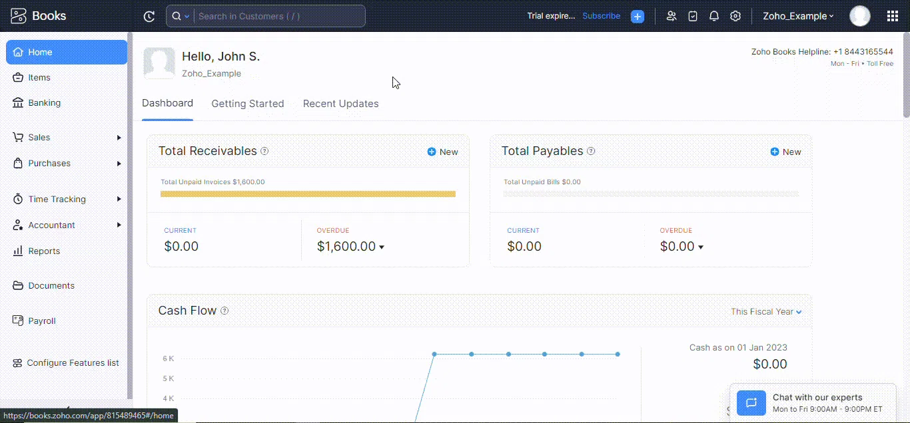Open the notifications bell icon
The width and height of the screenshot is (910, 423).
pyautogui.click(x=714, y=16)
